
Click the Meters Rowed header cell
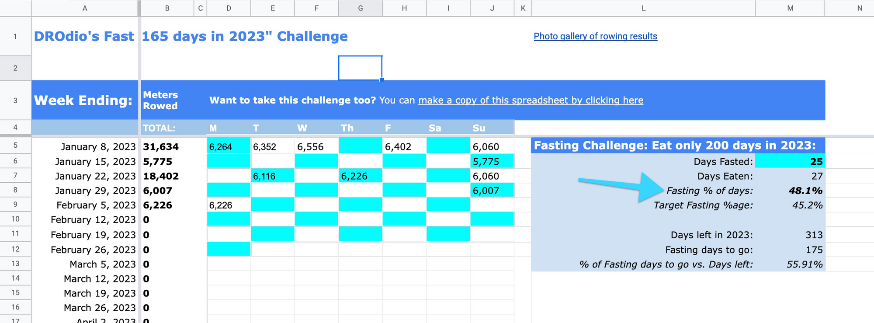(173, 100)
